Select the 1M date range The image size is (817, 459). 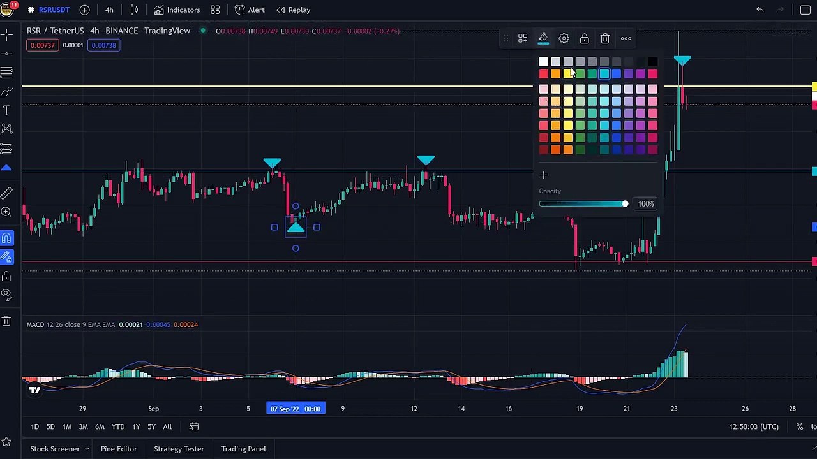tap(66, 426)
